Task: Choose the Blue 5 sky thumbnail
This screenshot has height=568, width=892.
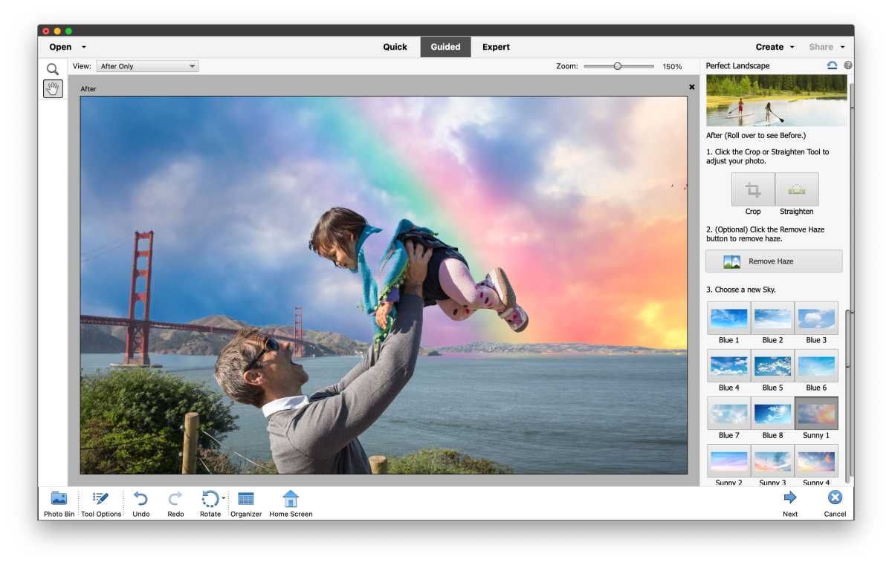Action: pyautogui.click(x=772, y=365)
